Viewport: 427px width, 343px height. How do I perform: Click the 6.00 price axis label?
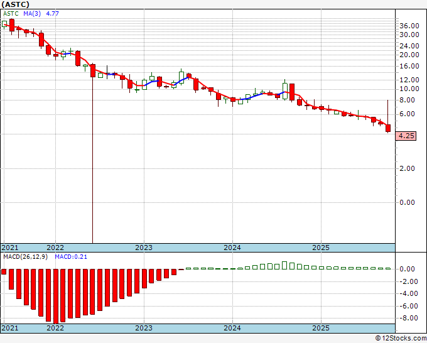coord(407,114)
